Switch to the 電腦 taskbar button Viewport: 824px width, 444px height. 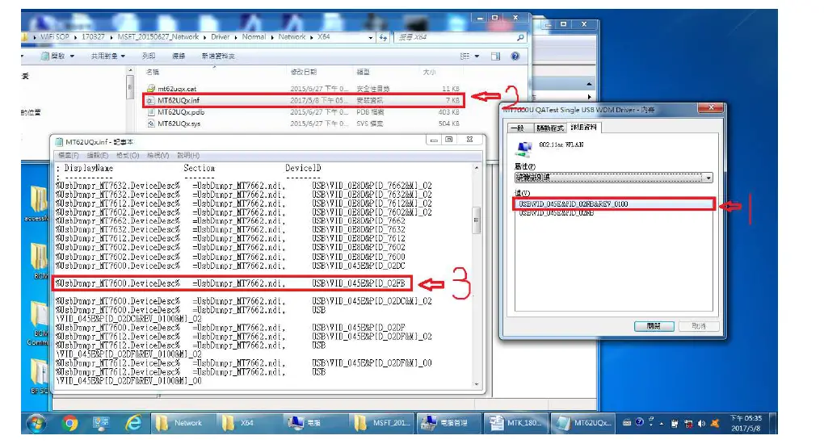tap(313, 423)
